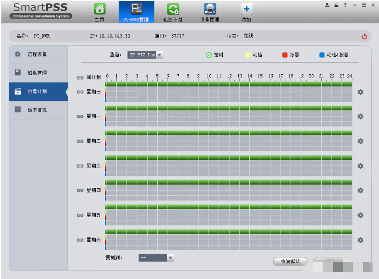
Task: Click link icon next to 星期一
Action: pos(80,116)
